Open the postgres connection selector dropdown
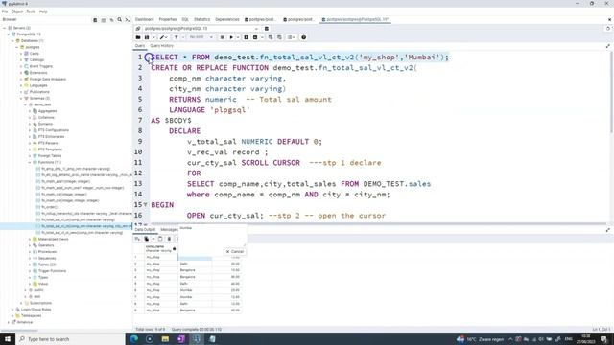 pyautogui.click(x=201, y=29)
